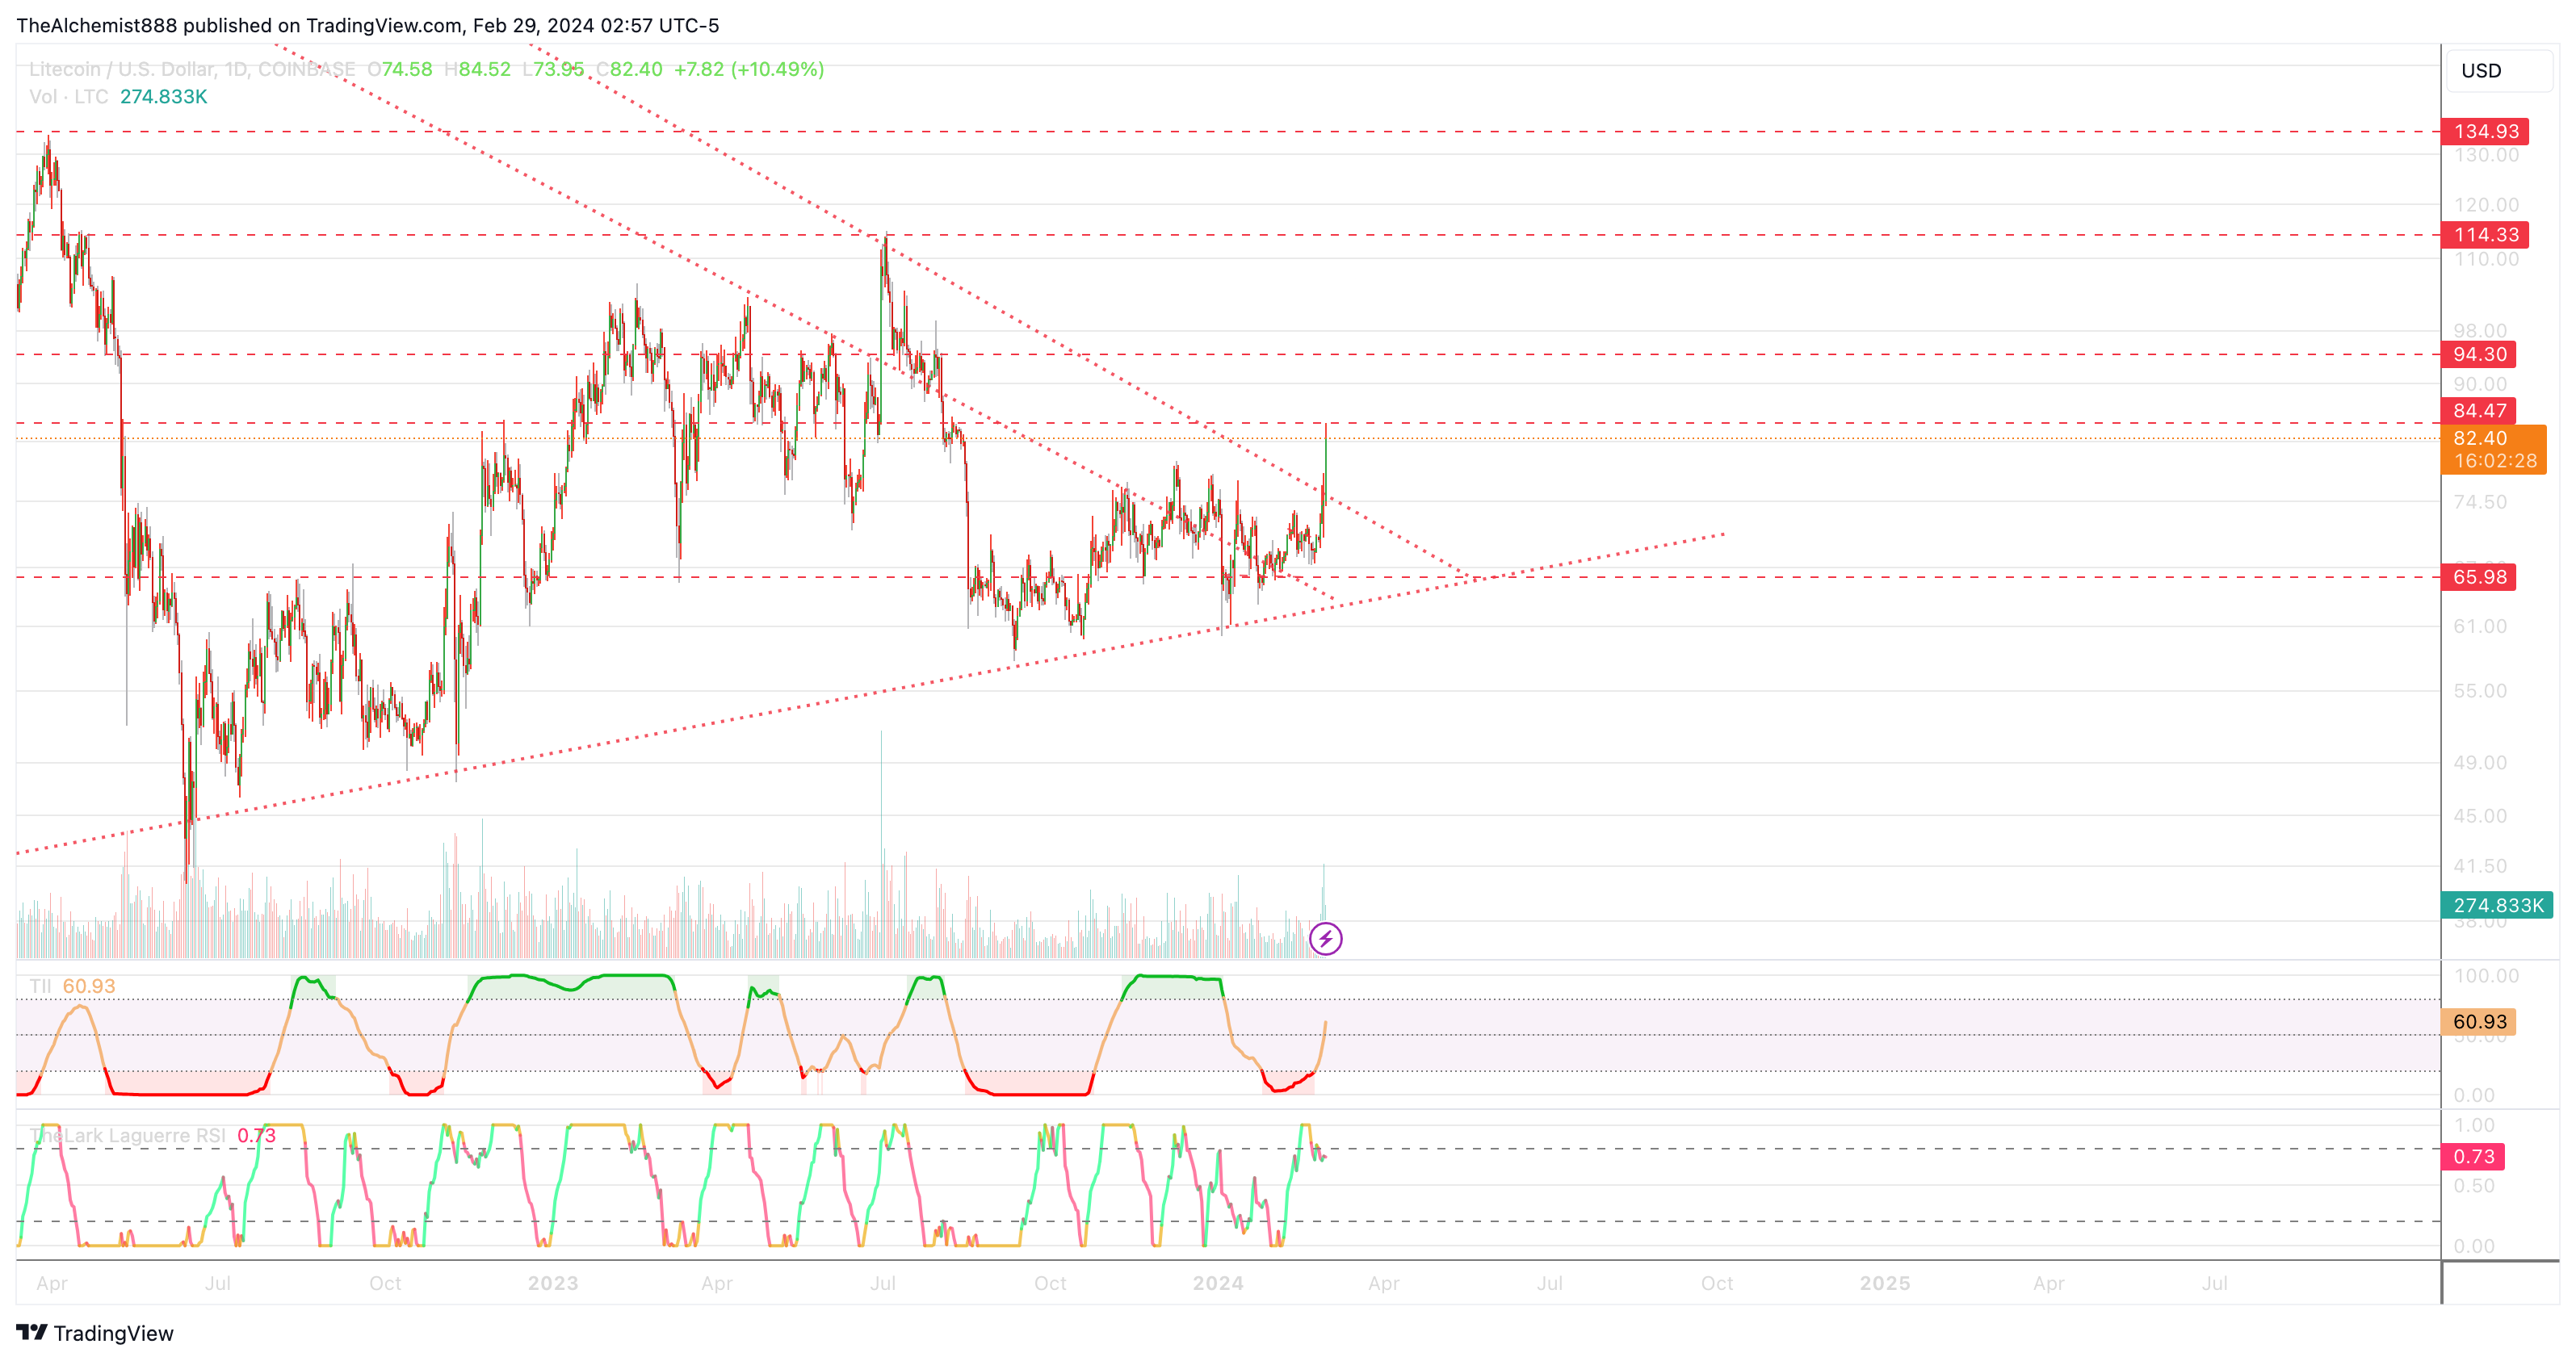Click the 100.00 TII scale tick

[x=2486, y=976]
